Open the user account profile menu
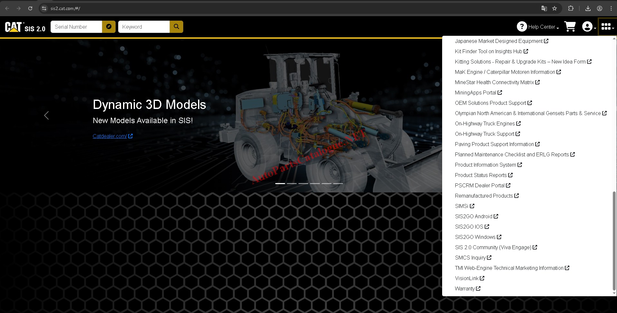Image resolution: width=617 pixels, height=313 pixels. pyautogui.click(x=588, y=27)
